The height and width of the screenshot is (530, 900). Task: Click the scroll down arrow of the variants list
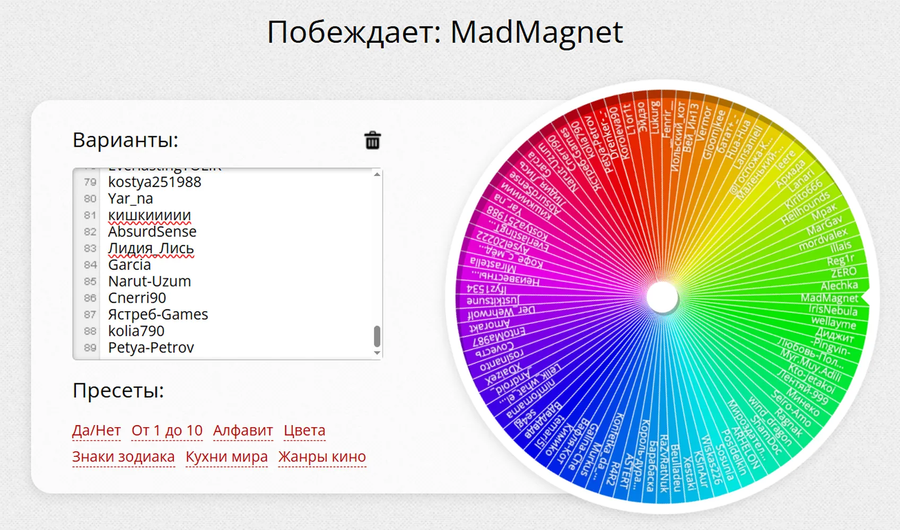click(377, 353)
